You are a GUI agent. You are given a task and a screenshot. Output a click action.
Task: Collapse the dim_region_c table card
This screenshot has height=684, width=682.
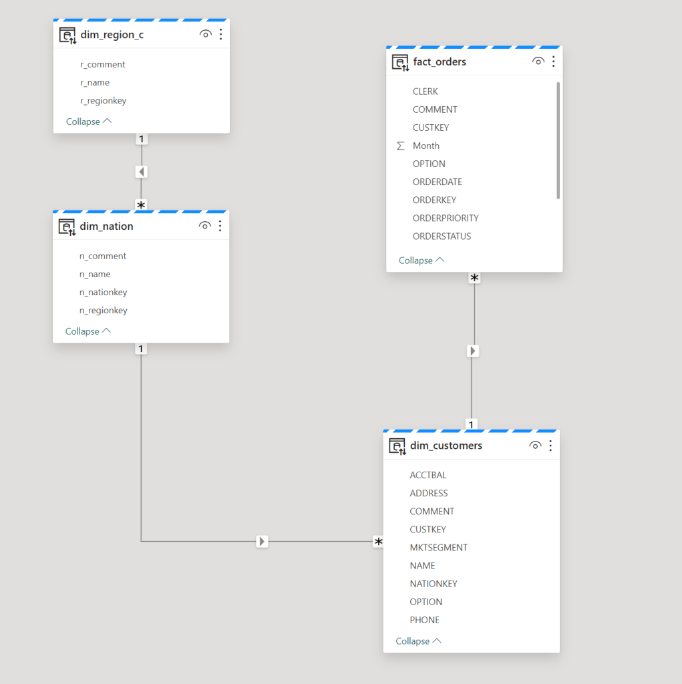pyautogui.click(x=89, y=122)
